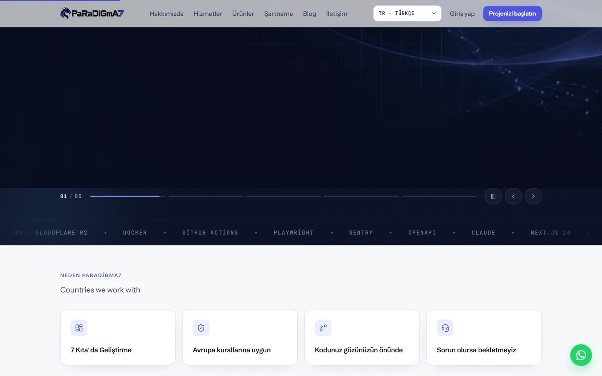
Task: Click OPENAPI in the ticker
Action: pos(422,233)
